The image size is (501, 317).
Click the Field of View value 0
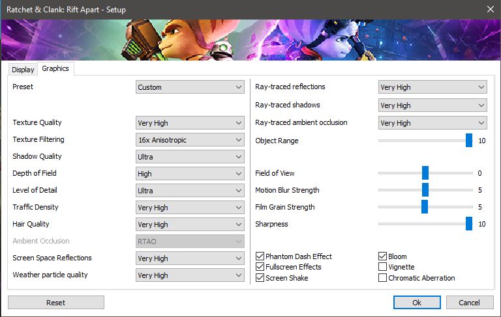pyautogui.click(x=479, y=173)
